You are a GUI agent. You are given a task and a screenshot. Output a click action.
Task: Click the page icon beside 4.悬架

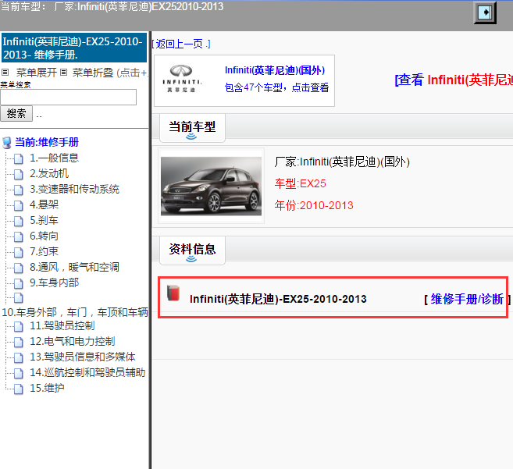click(19, 206)
